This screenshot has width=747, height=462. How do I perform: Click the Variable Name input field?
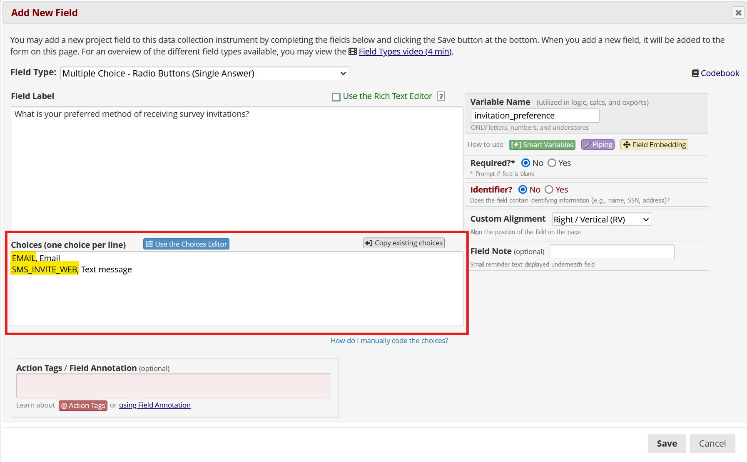535,116
